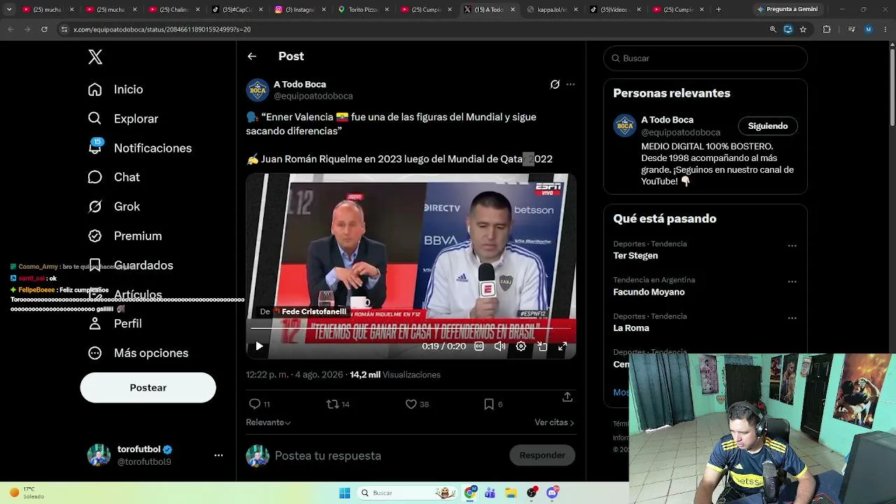Open a new browser tab
The image size is (896, 504).
[718, 10]
